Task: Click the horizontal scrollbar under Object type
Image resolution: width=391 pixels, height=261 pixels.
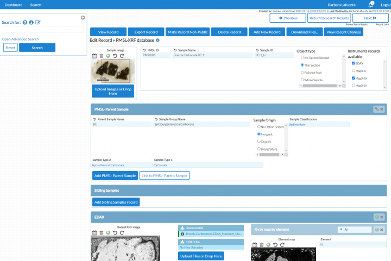Action: pos(320,86)
